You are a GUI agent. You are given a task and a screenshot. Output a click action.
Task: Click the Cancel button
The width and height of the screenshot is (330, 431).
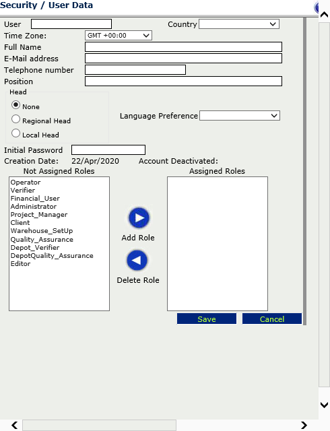pyautogui.click(x=272, y=319)
